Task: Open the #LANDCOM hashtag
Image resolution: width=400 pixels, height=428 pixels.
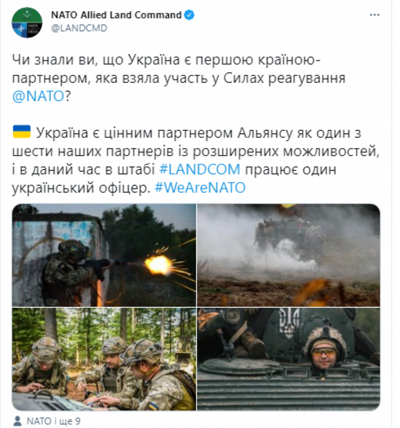Action: coord(200,169)
